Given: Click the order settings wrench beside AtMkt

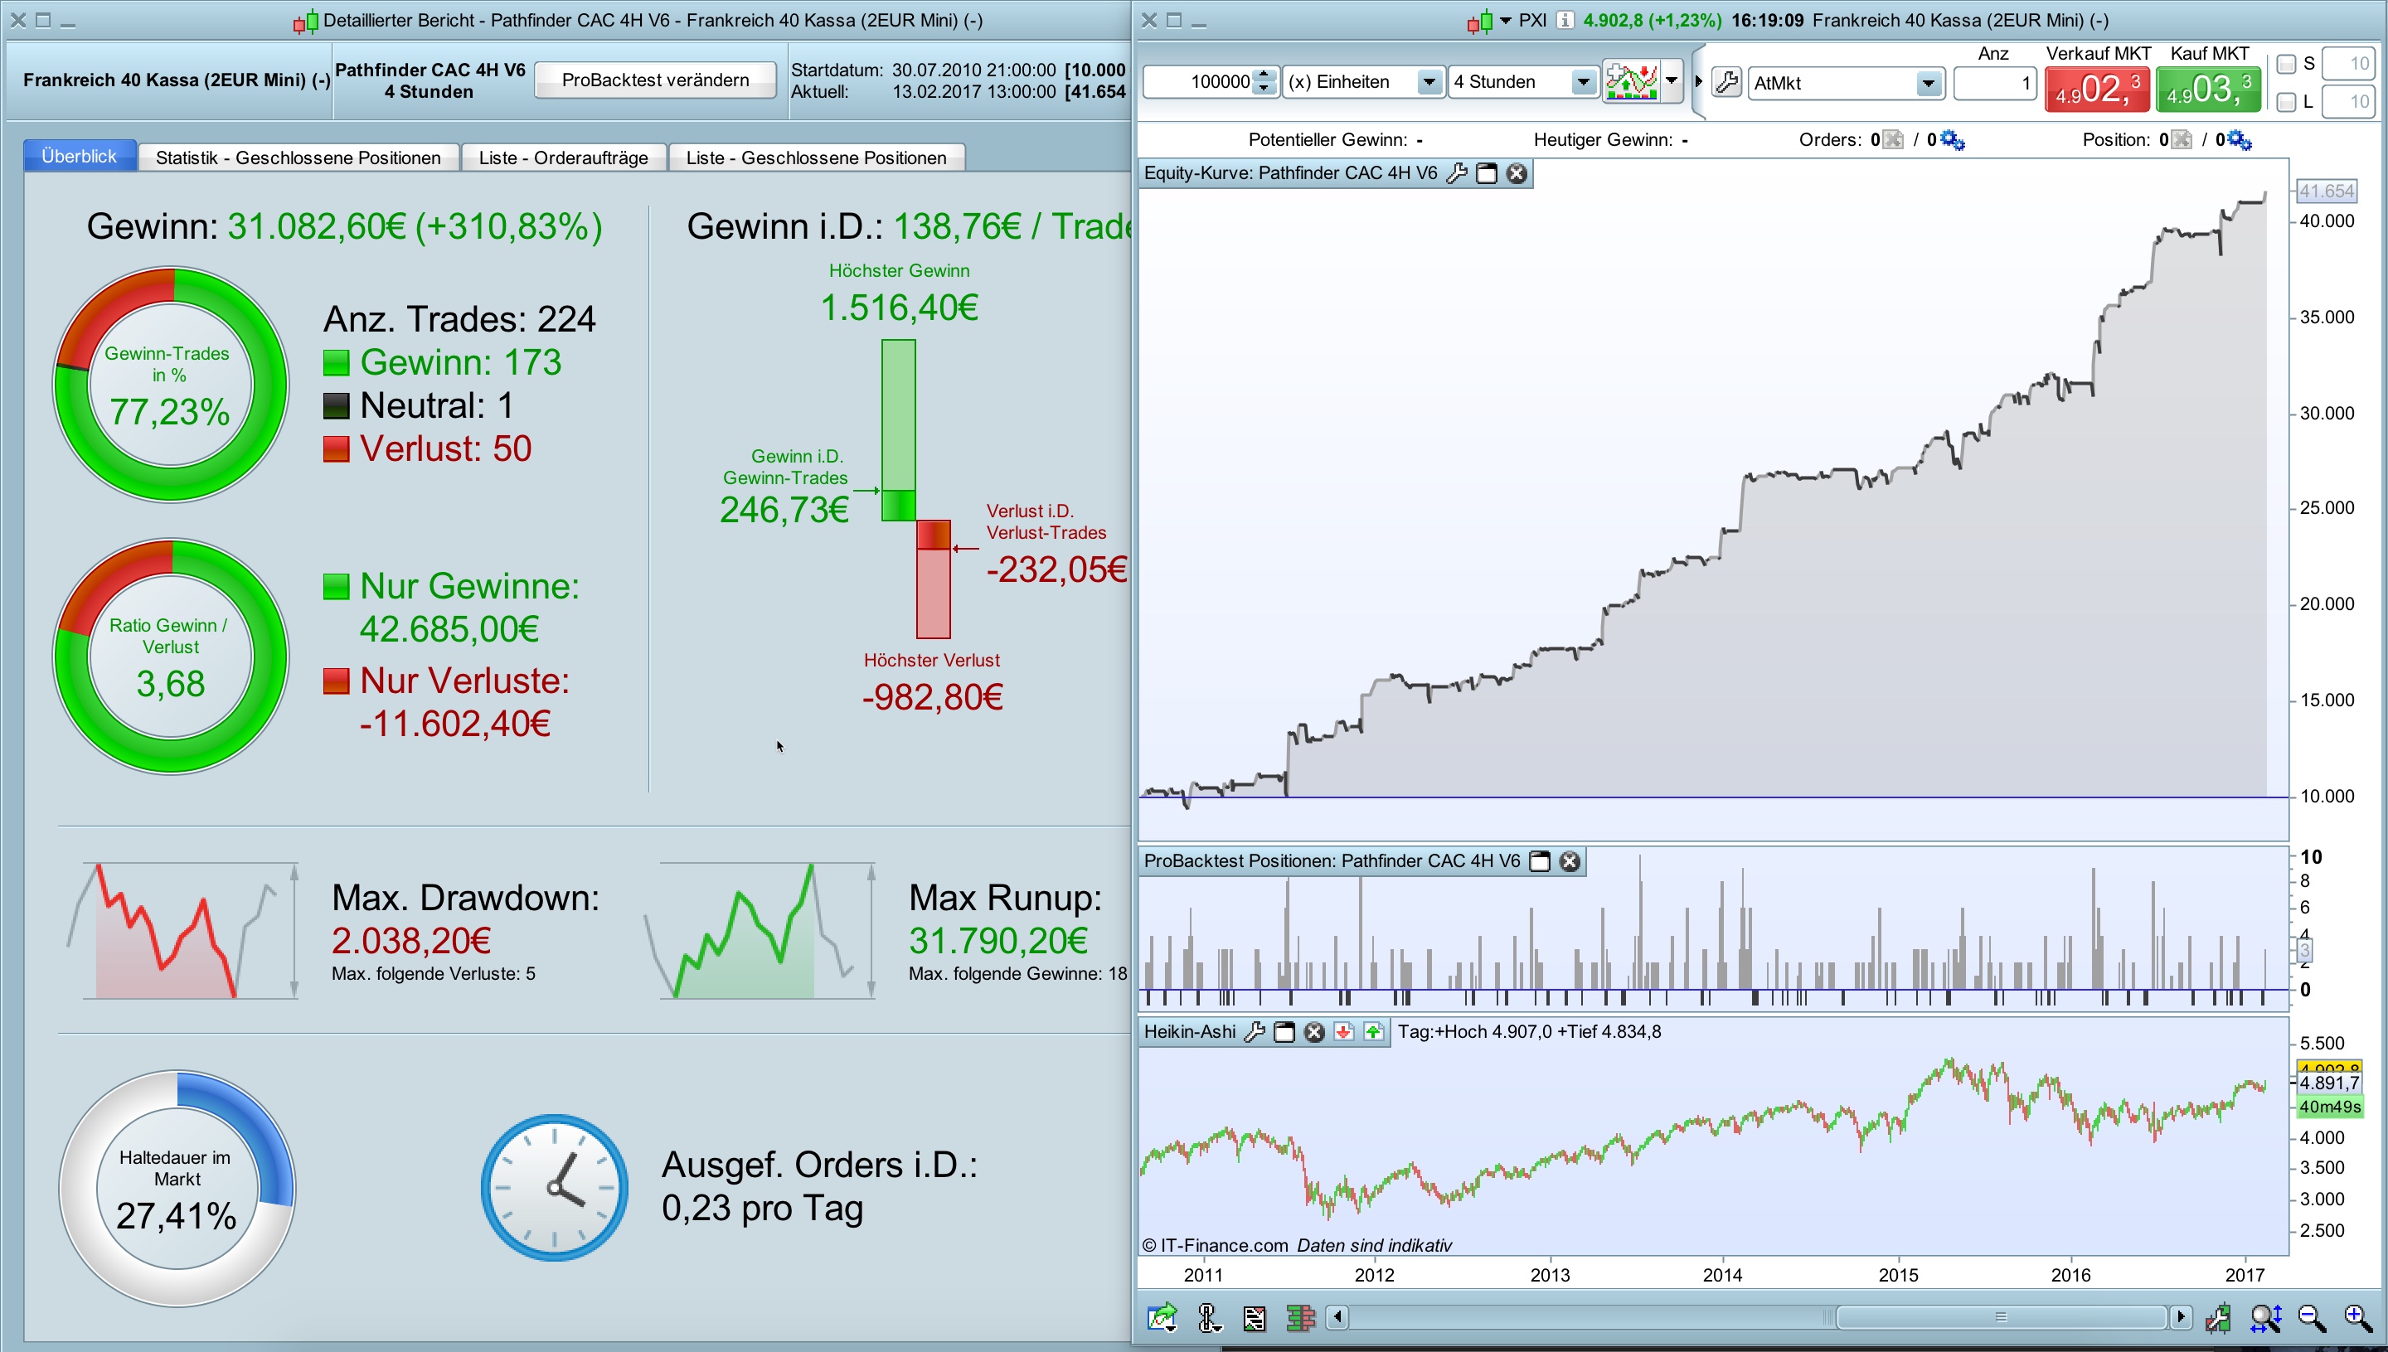Looking at the screenshot, I should [1726, 83].
